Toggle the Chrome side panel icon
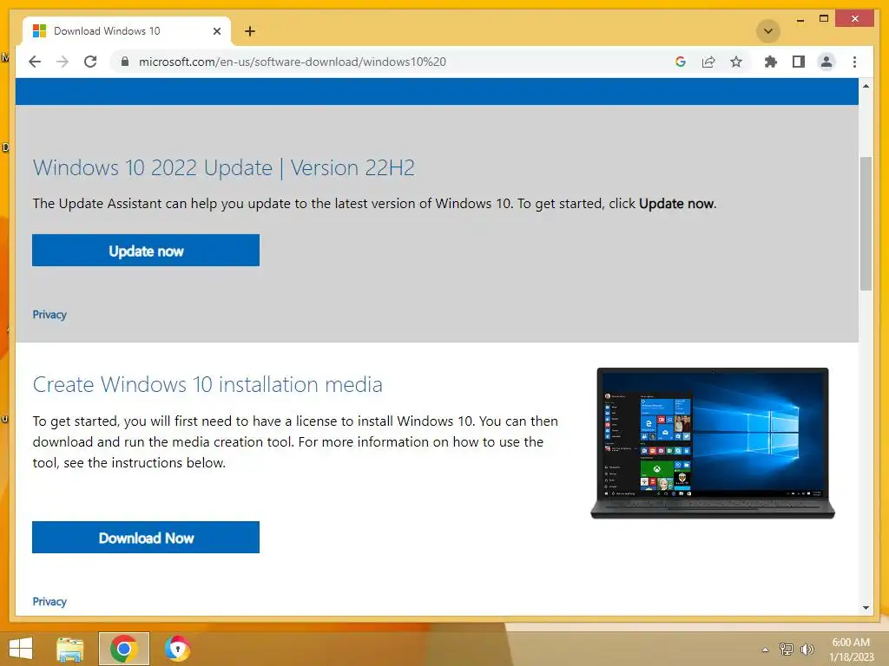The width and height of the screenshot is (889, 666). pyautogui.click(x=799, y=62)
